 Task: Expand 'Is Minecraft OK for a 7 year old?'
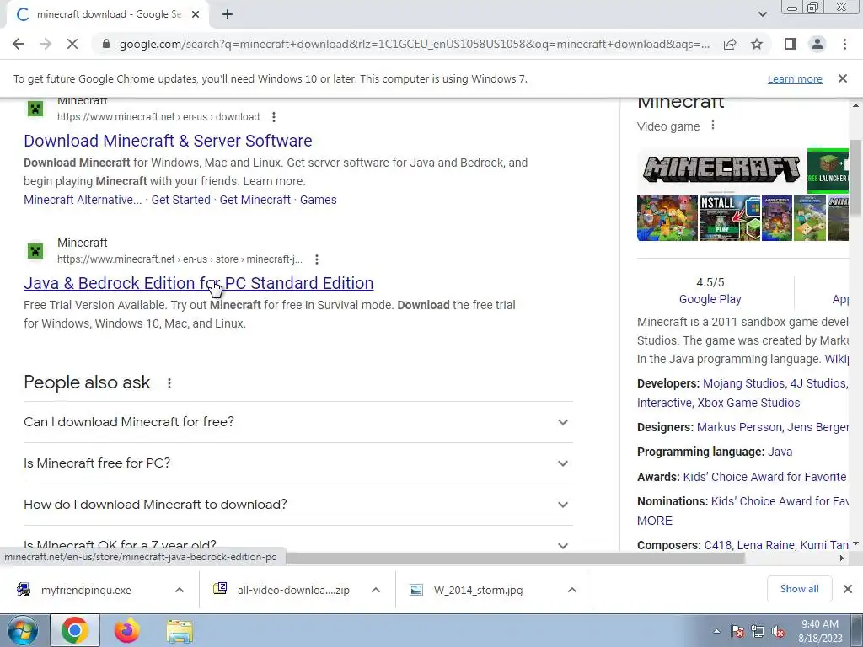pyautogui.click(x=297, y=542)
